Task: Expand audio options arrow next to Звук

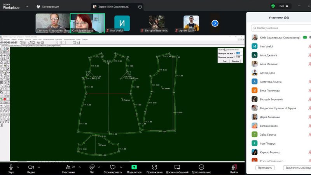Action: [x=18, y=166]
